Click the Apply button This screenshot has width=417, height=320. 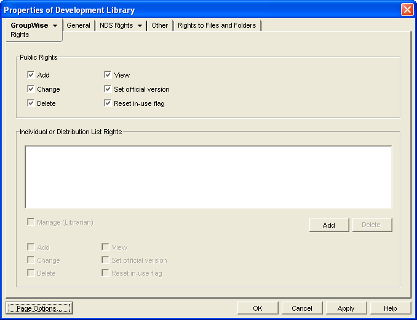[346, 308]
